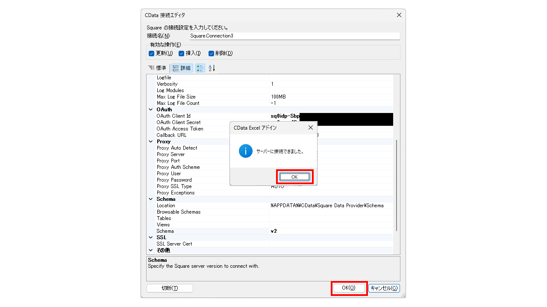
Task: Select the Callback URL property
Action: coord(171,135)
